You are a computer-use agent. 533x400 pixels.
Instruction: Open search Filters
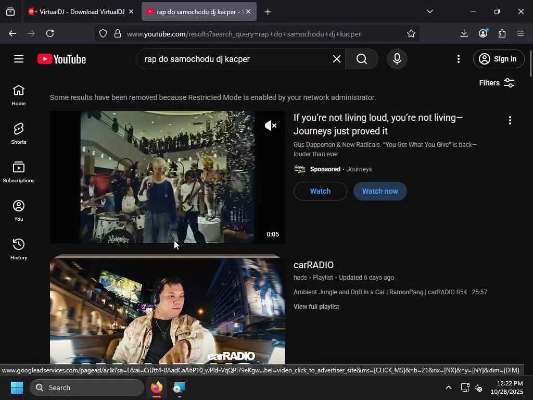(497, 83)
